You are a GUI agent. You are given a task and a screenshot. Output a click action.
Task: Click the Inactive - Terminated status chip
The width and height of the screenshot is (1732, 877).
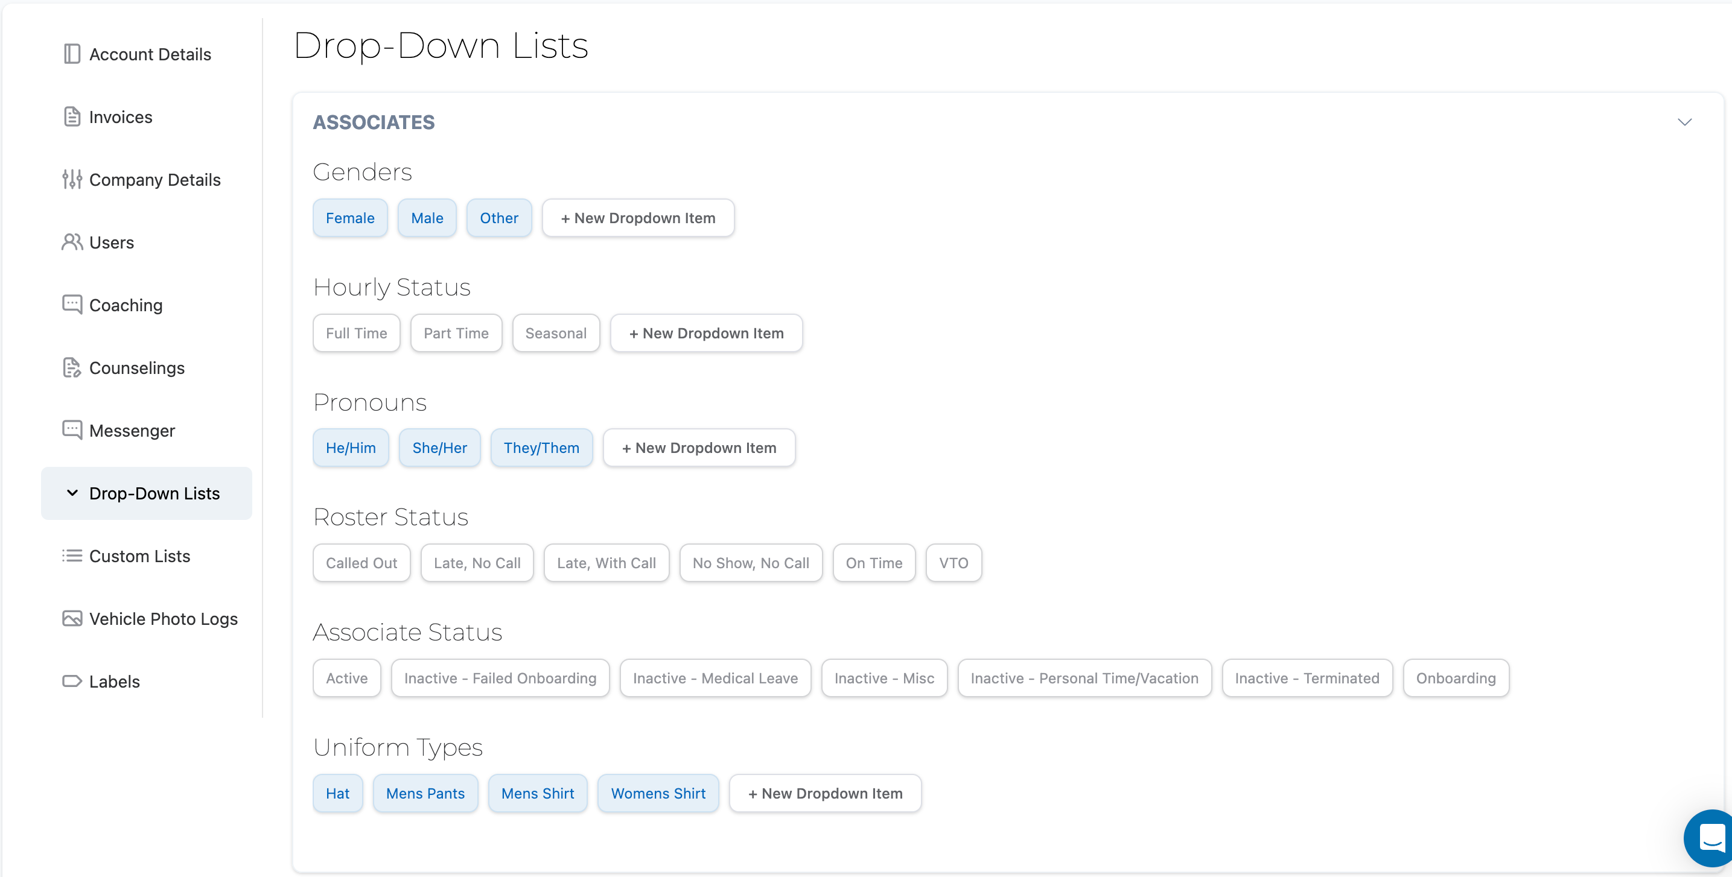point(1307,678)
